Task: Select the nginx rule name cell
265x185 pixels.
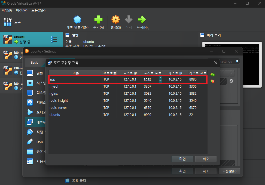Action: [x=75, y=94]
